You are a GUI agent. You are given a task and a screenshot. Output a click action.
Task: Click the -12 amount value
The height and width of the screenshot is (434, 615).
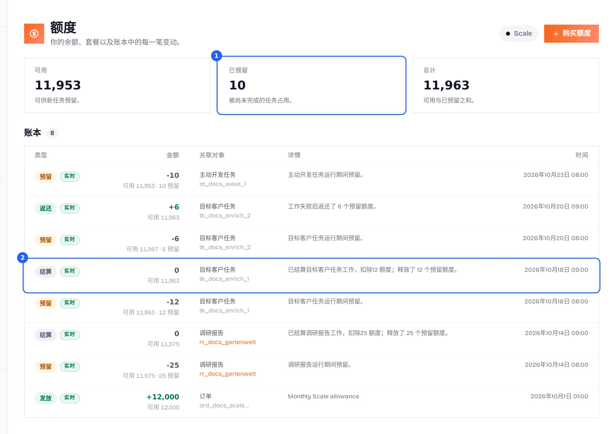(x=173, y=302)
